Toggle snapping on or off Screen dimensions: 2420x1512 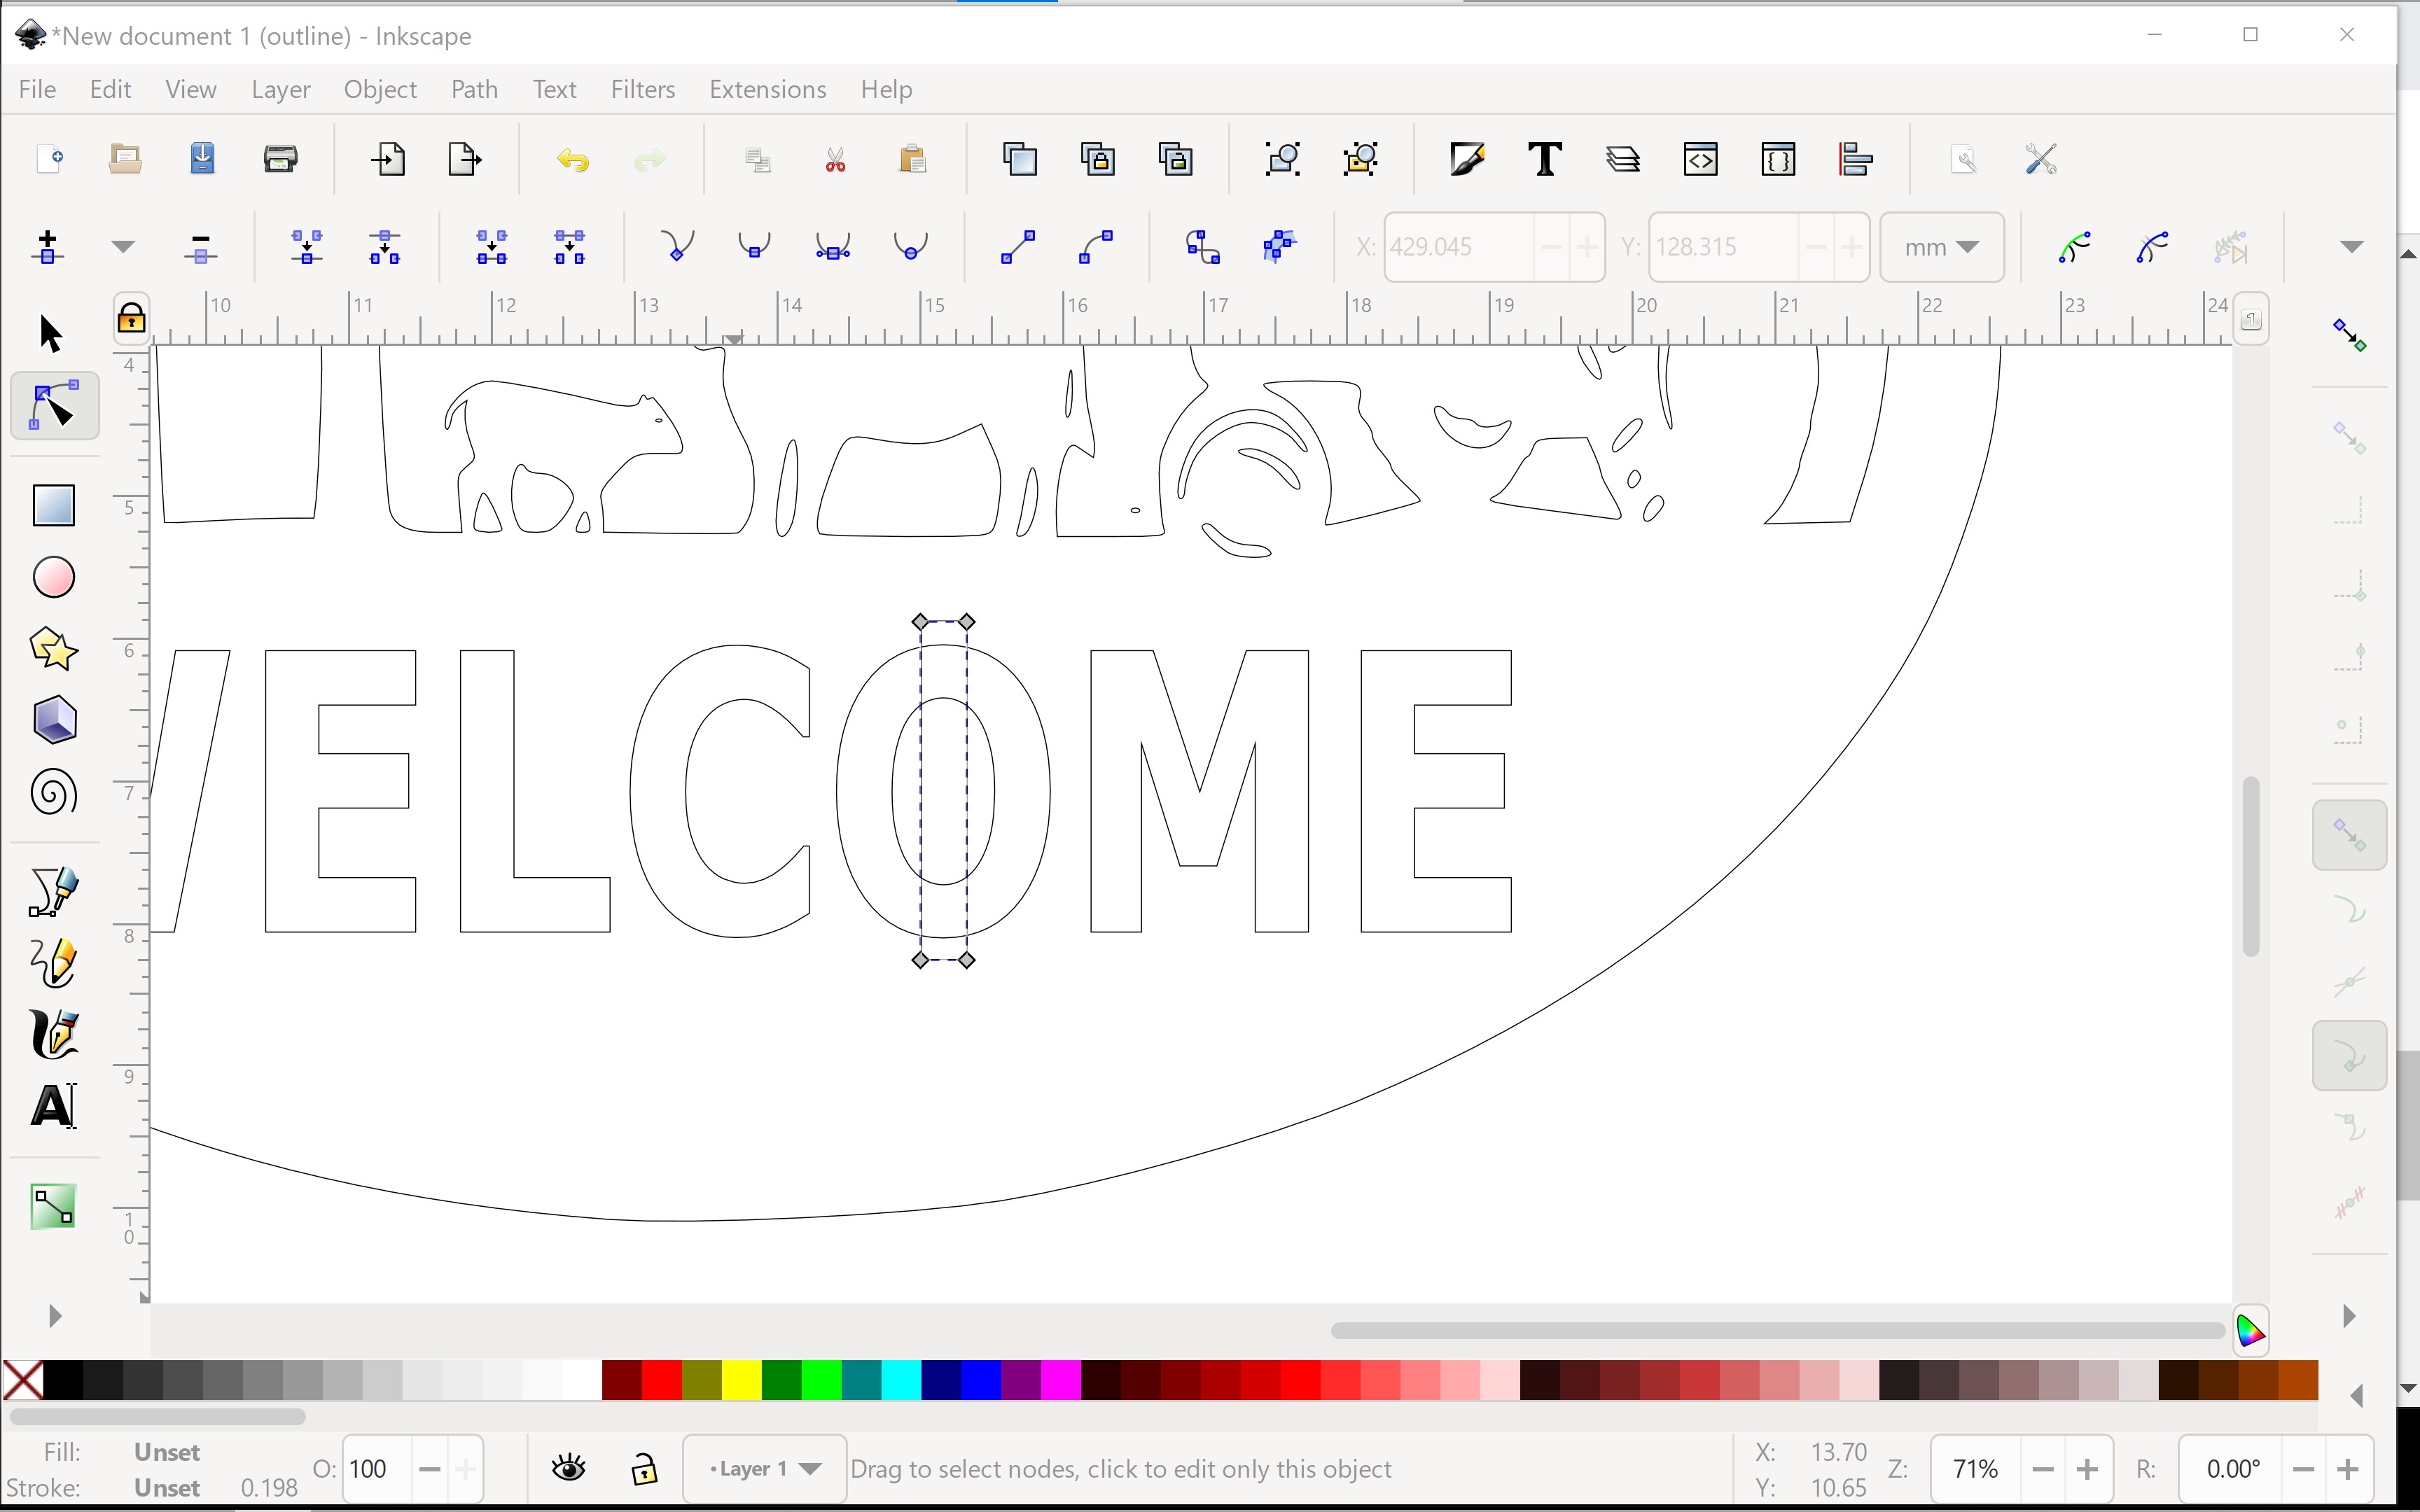2349,334
